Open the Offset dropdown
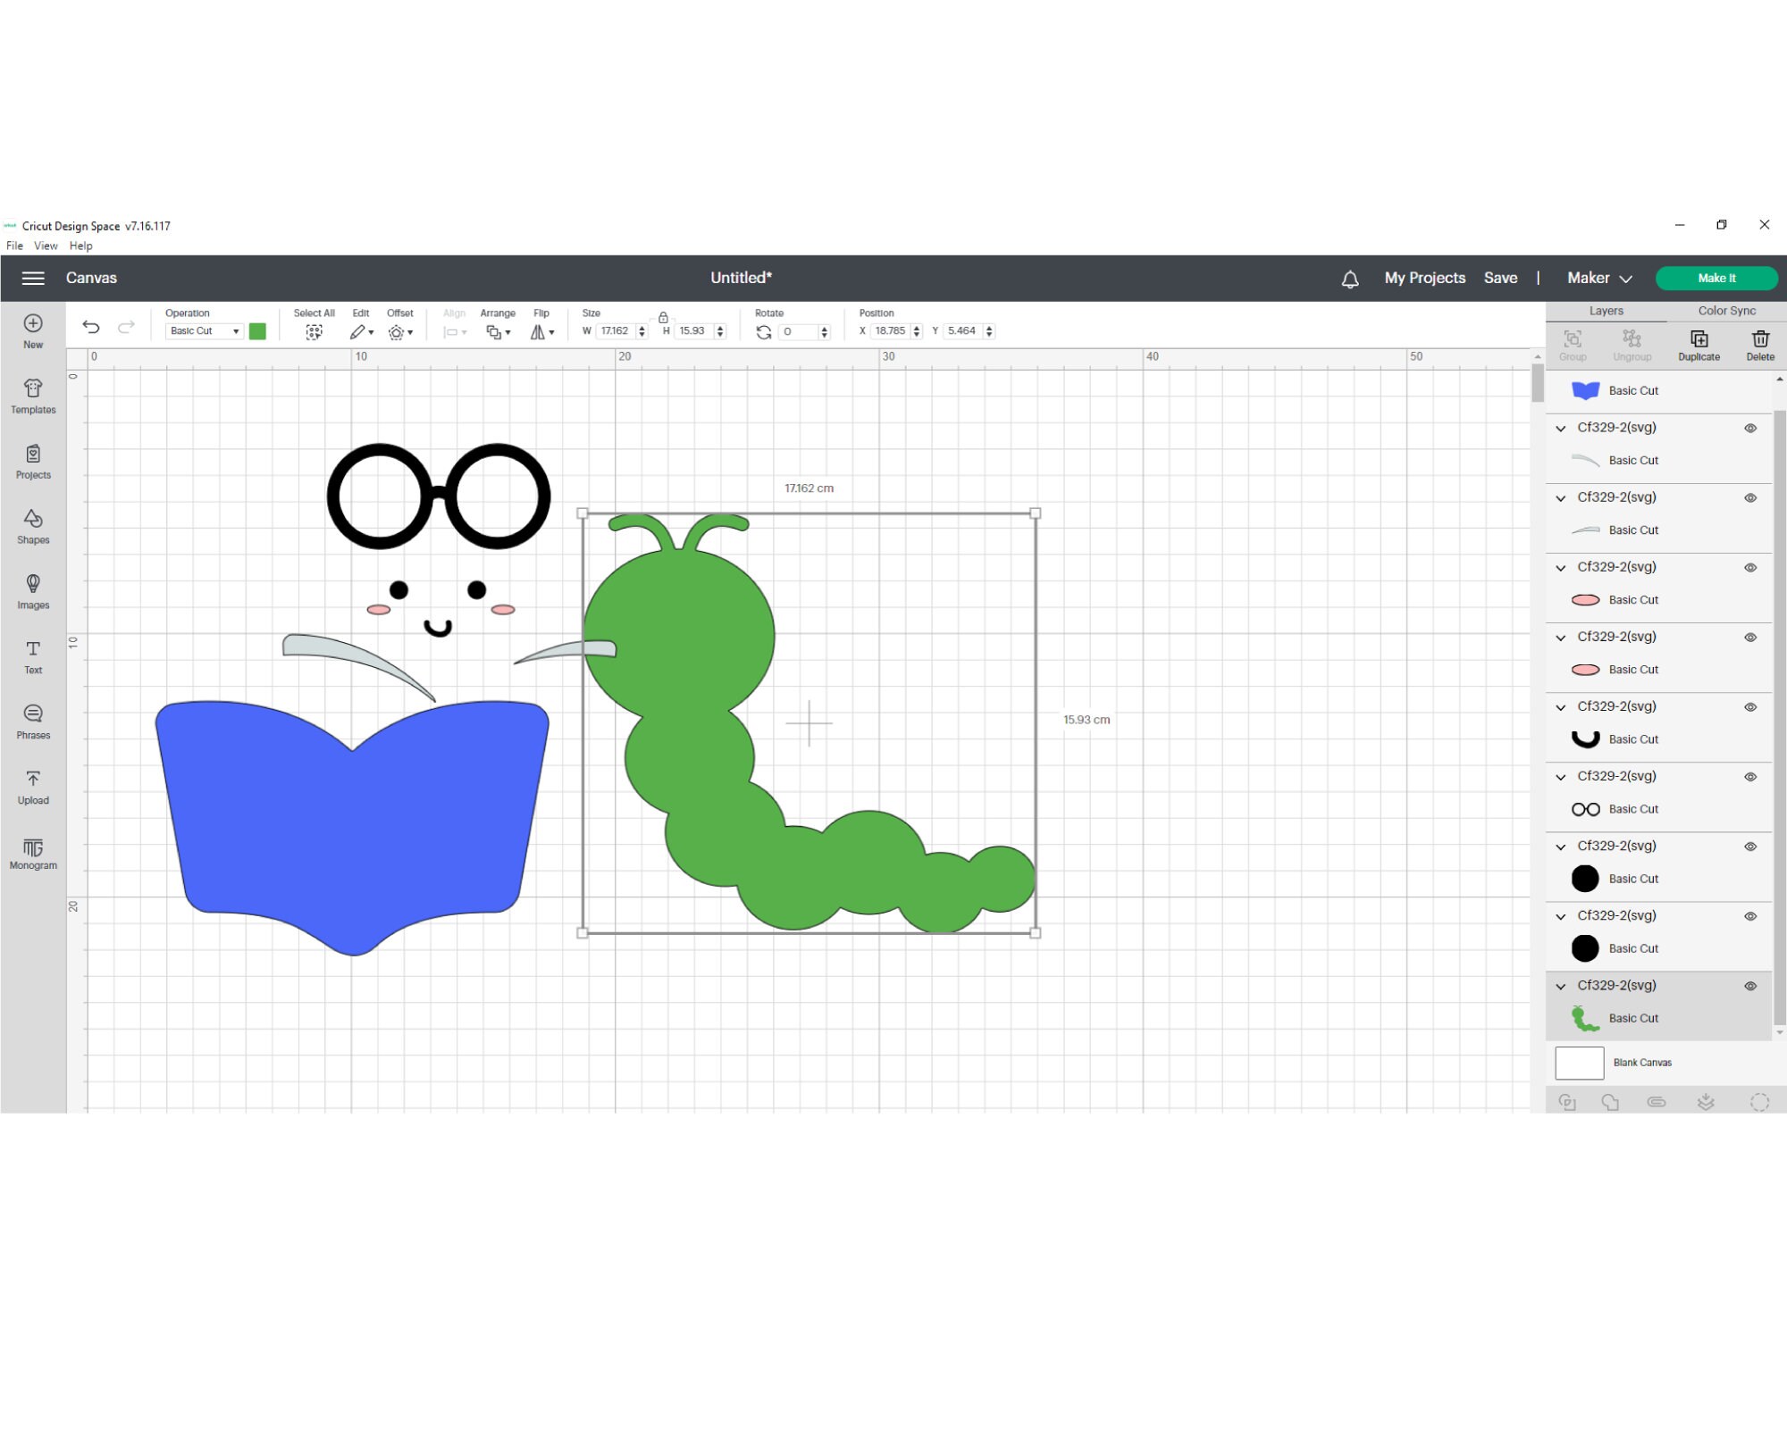Screen dimensions: 1787x1435 pos(400,332)
